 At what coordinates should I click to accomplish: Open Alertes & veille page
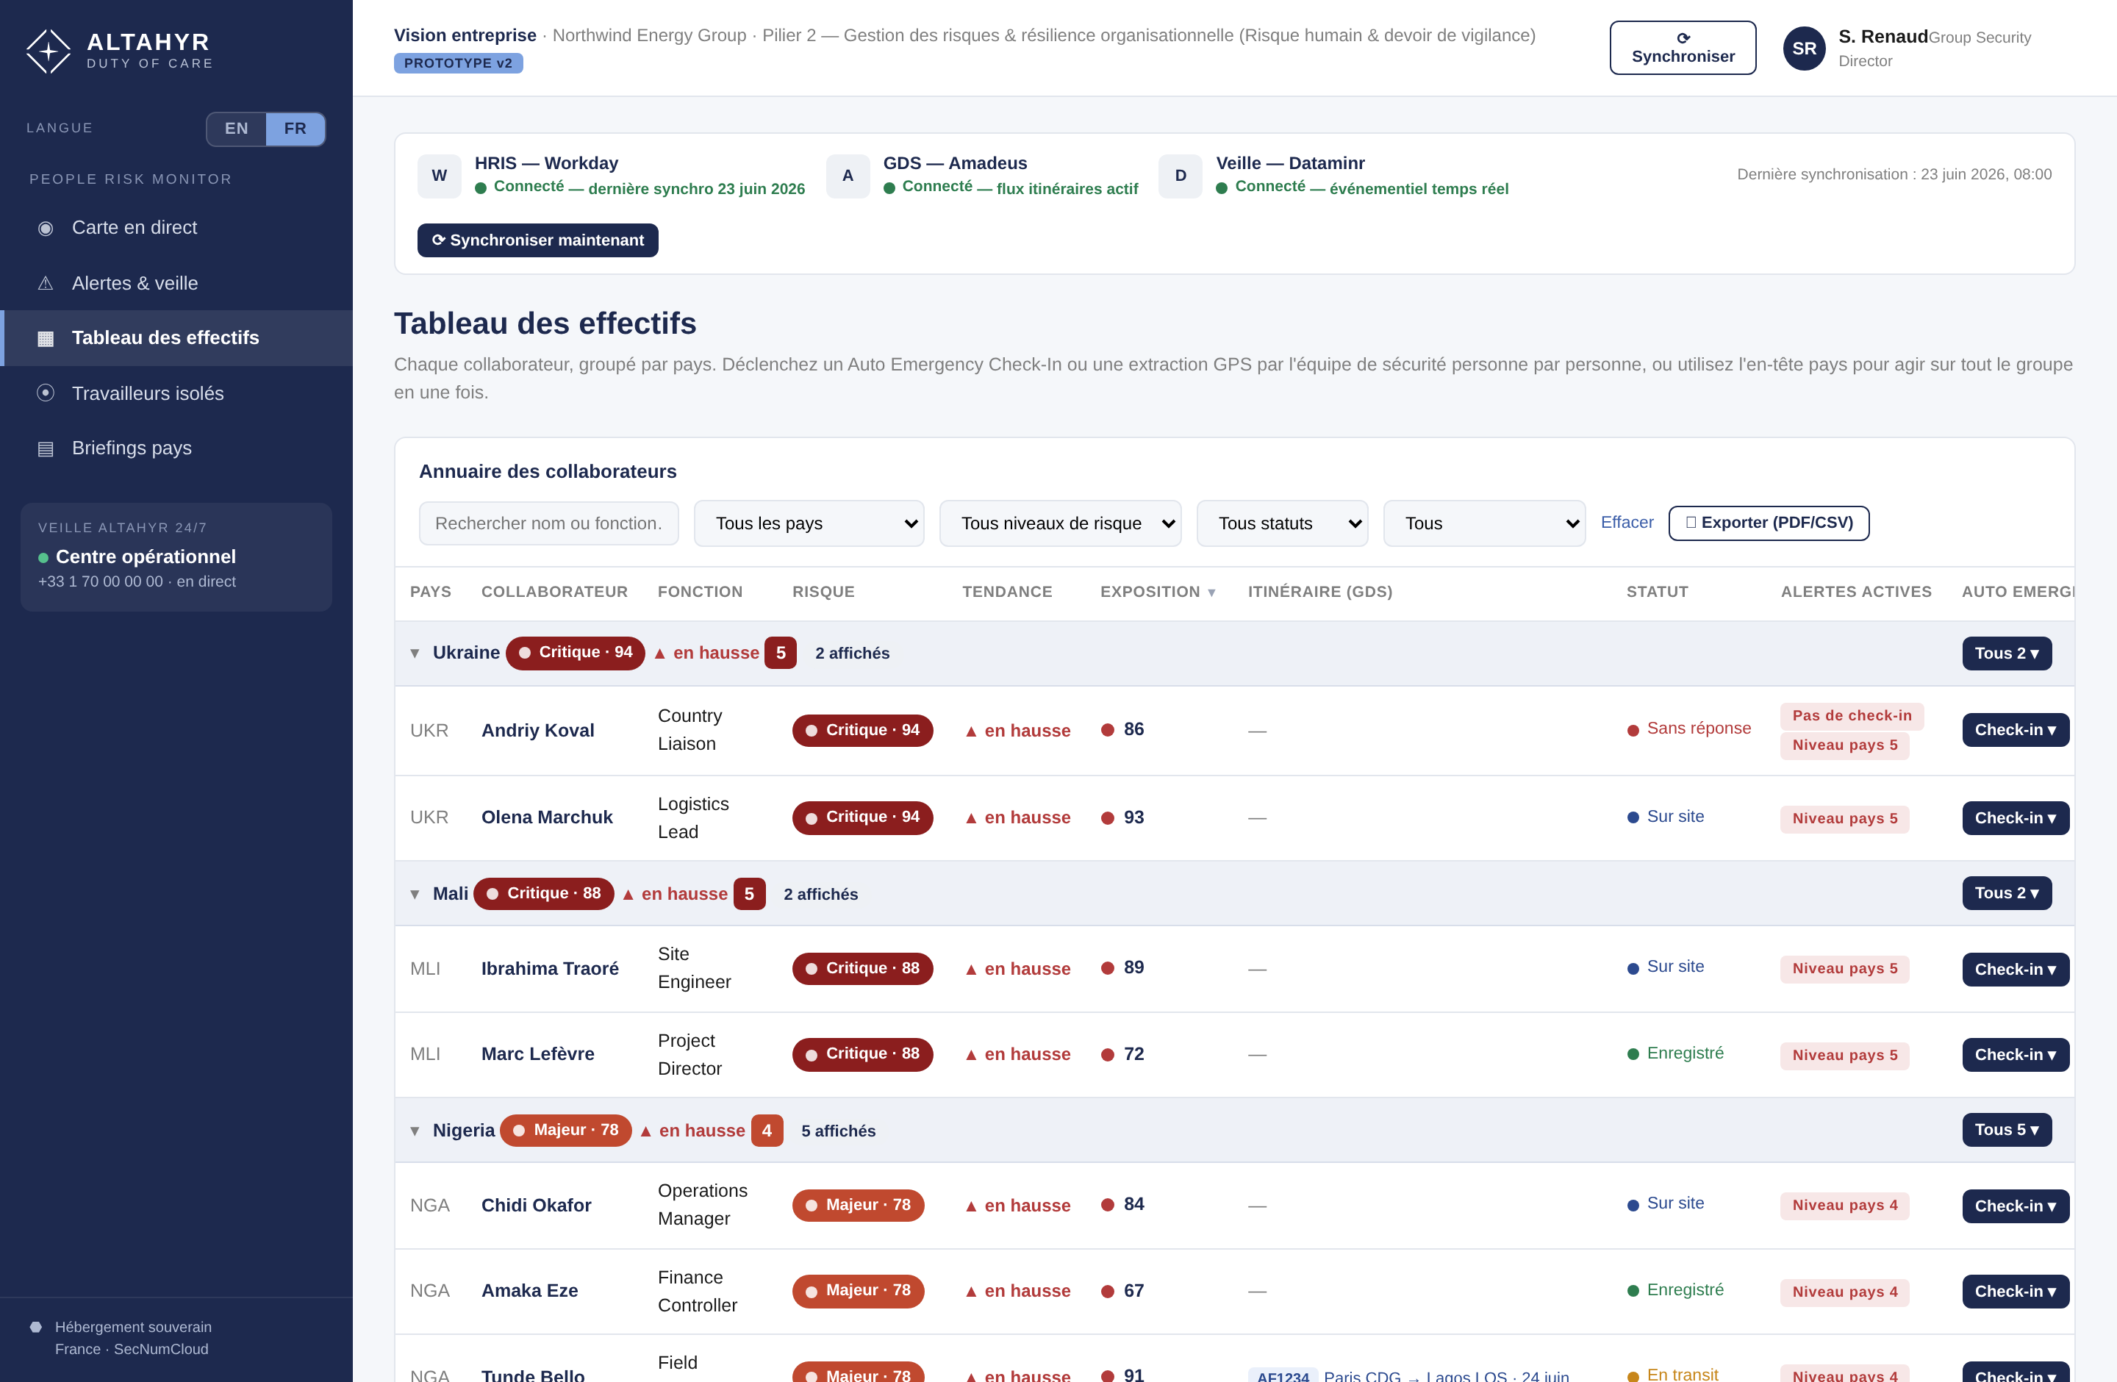pyautogui.click(x=176, y=284)
